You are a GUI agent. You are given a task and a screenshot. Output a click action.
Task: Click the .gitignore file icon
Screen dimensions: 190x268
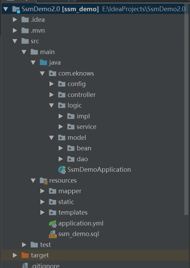[x=25, y=265]
